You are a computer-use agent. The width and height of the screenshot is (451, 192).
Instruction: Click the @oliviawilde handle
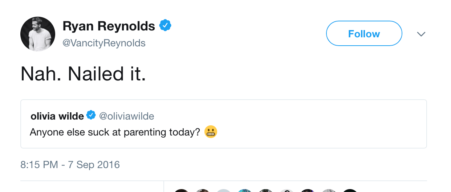click(126, 116)
